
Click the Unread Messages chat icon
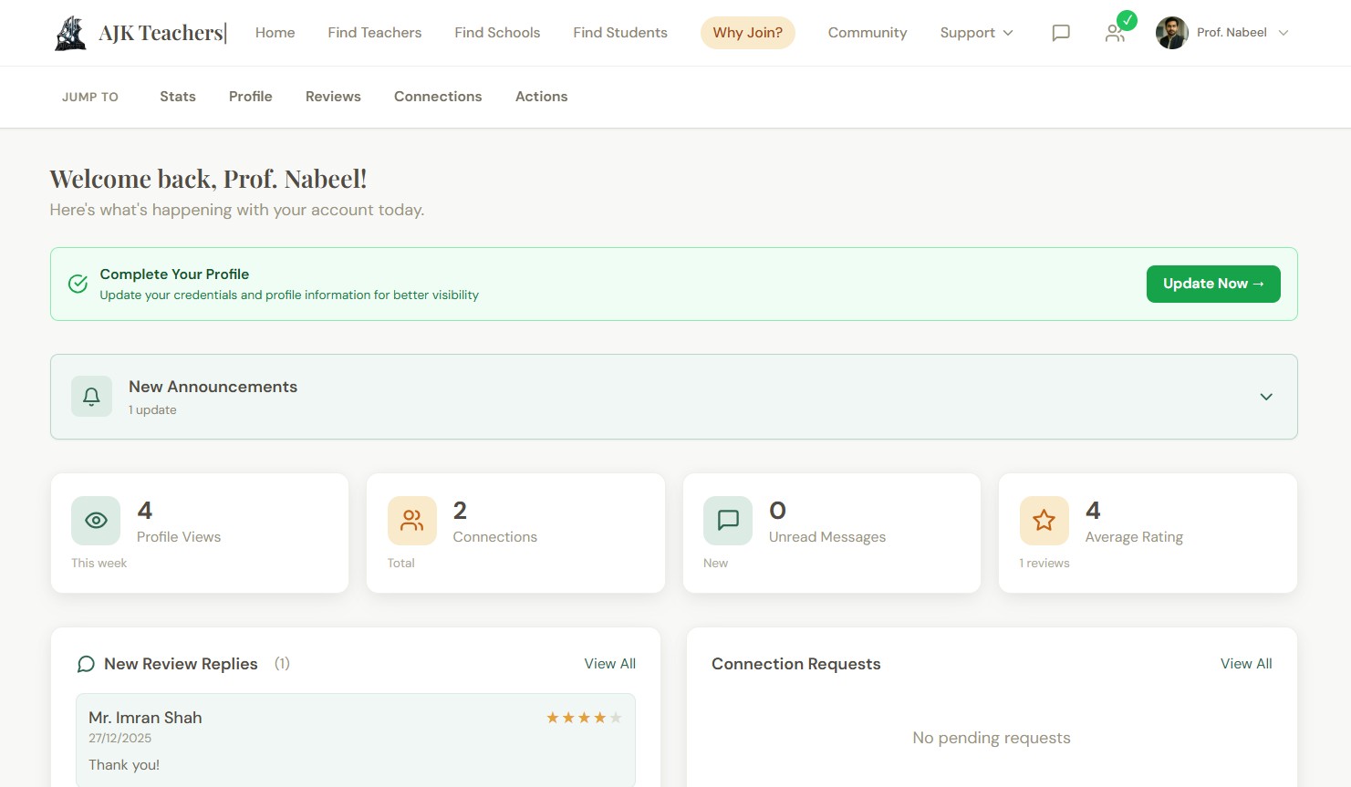728,520
